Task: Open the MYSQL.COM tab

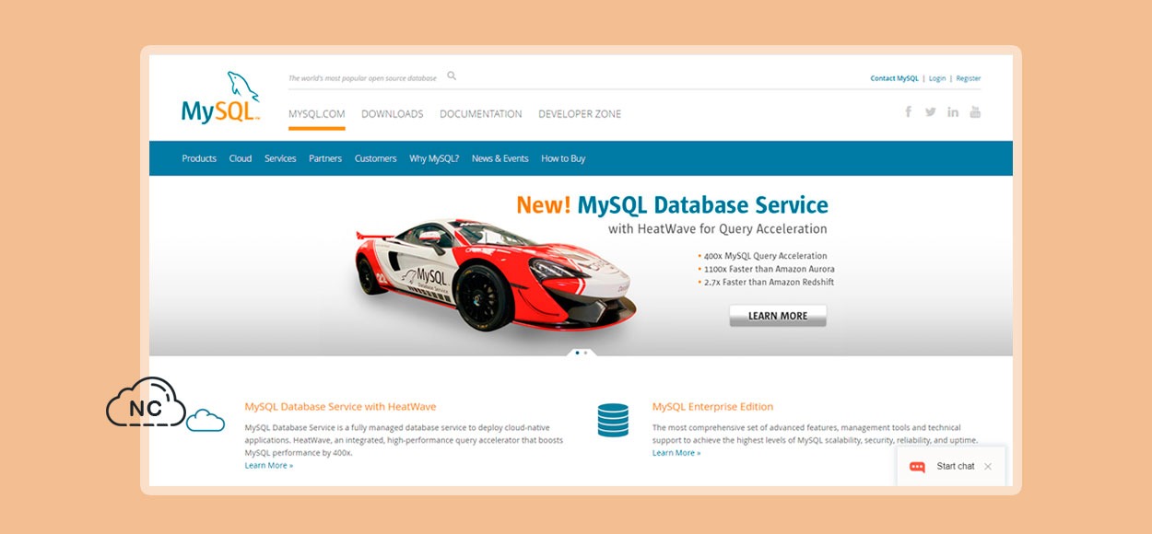Action: pyautogui.click(x=317, y=114)
